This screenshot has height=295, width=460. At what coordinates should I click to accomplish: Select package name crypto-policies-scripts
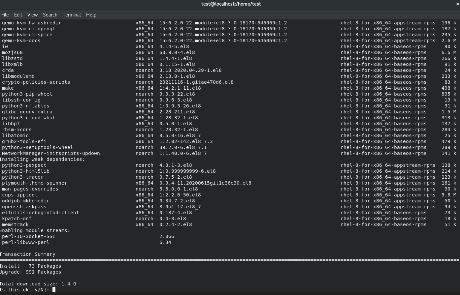pos(36,82)
